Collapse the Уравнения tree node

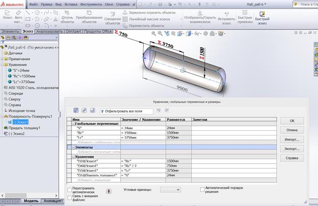(3, 65)
